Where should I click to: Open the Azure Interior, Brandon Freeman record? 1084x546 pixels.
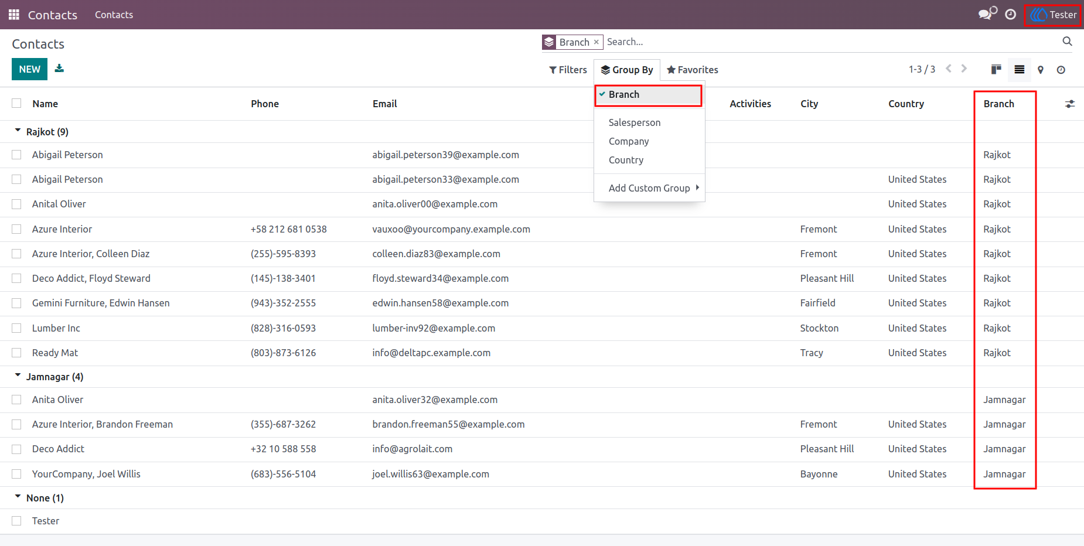(x=103, y=424)
